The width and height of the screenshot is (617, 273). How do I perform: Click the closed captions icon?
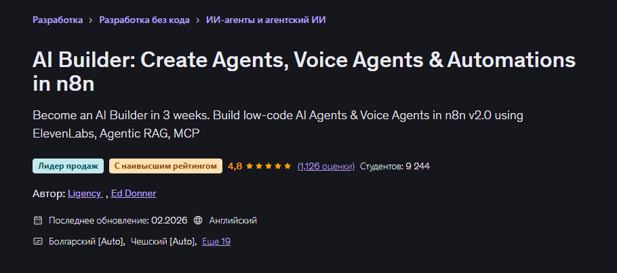[x=37, y=241]
